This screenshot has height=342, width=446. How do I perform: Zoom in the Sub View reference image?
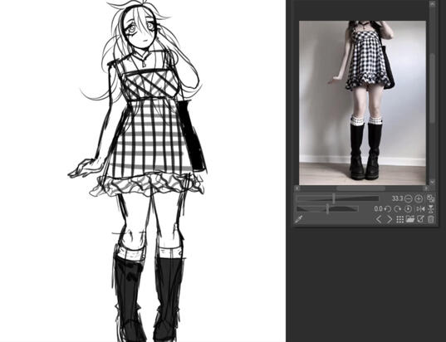point(419,198)
